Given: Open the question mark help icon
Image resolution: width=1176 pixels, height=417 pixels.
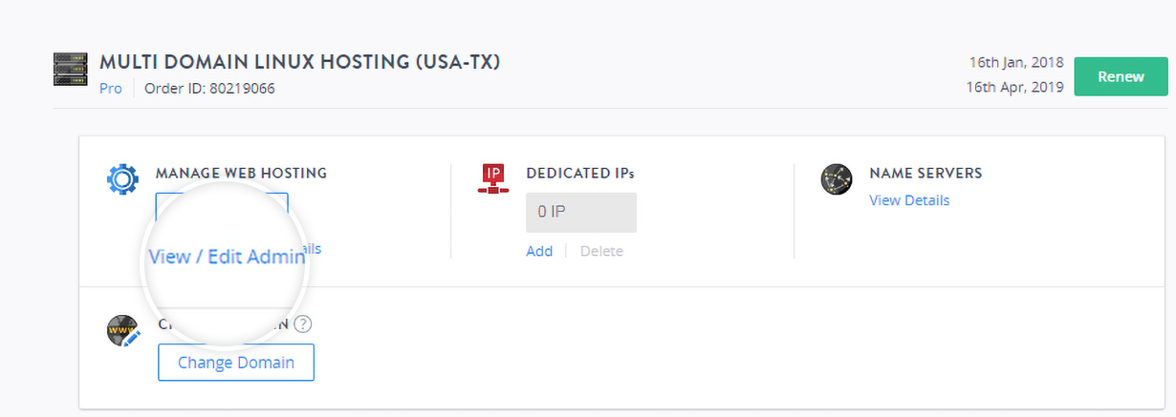Looking at the screenshot, I should tap(303, 324).
